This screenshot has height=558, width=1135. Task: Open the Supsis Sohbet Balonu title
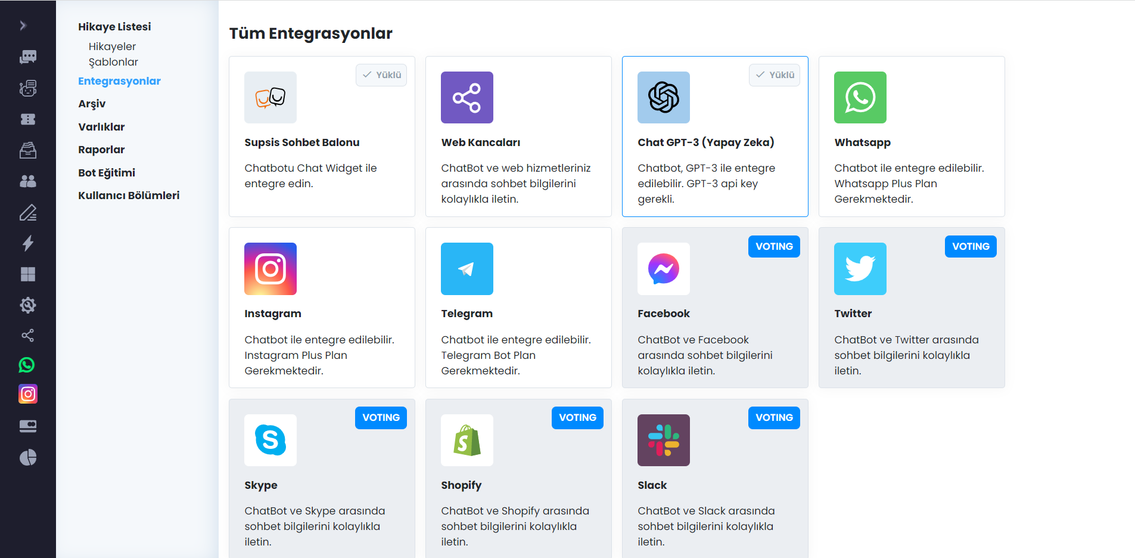coord(302,142)
